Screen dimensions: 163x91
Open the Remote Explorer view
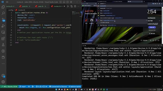pos(3,32)
